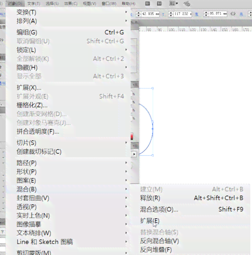Choose 混合选项(O)... in blend submenu
The width and height of the screenshot is (252, 255).
pyautogui.click(x=191, y=209)
